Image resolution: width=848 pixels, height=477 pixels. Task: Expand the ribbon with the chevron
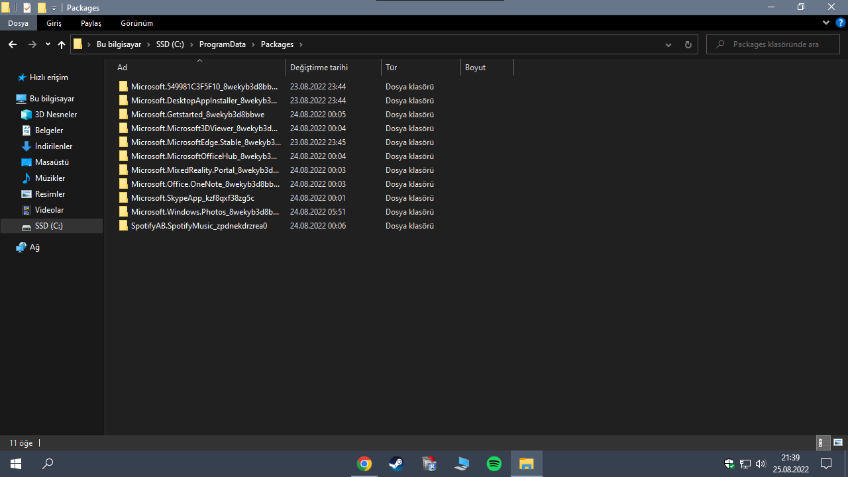point(826,23)
